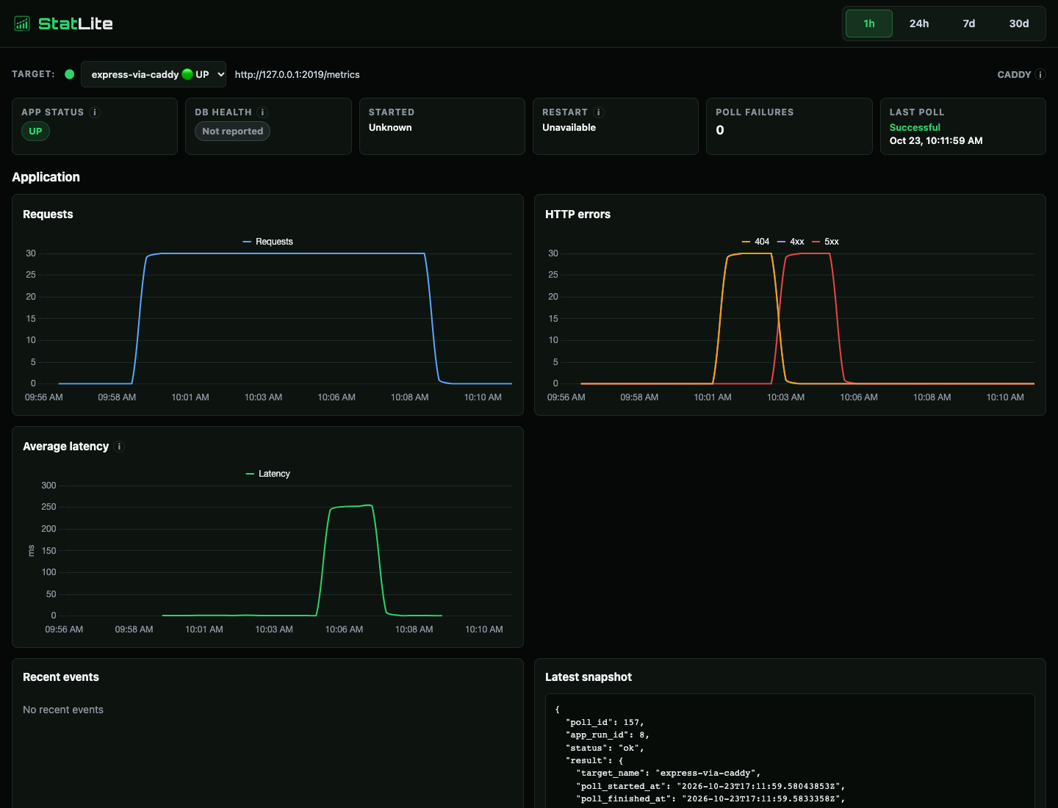Click the poll_started_at snapshot line
The image size is (1058, 808).
710,787
